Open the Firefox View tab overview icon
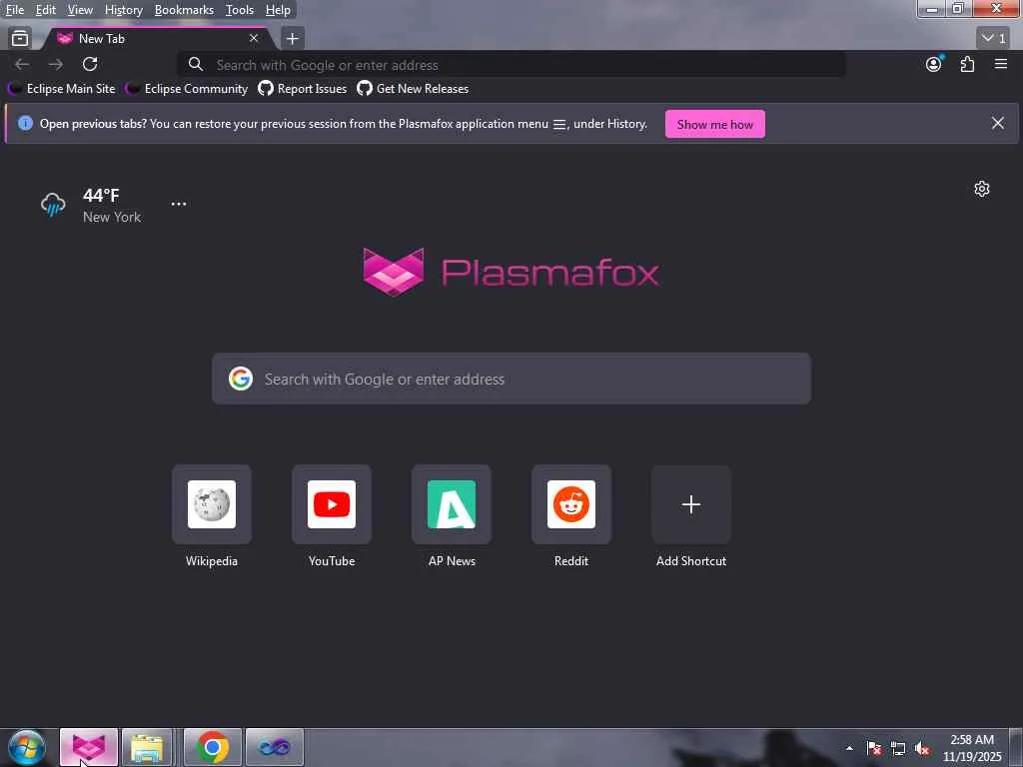1023x767 pixels. click(20, 39)
